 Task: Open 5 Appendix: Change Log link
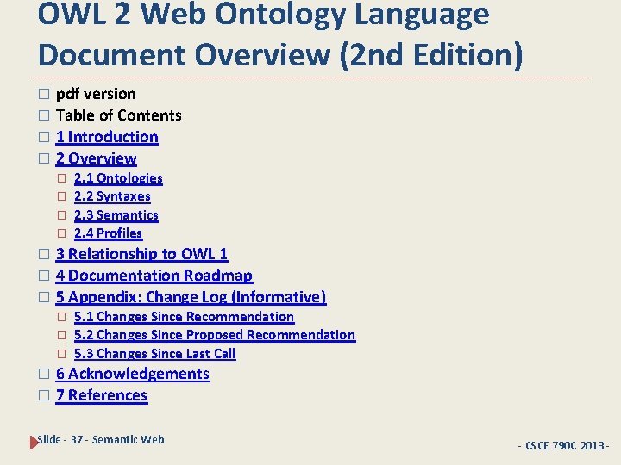(x=191, y=297)
